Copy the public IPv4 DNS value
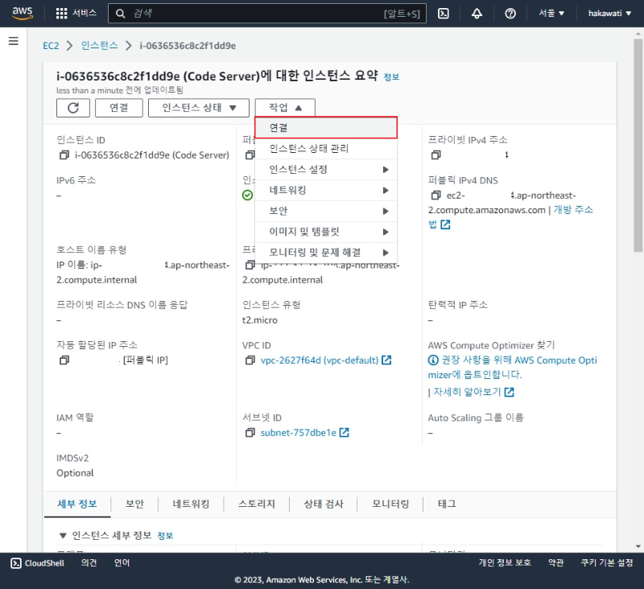The width and height of the screenshot is (644, 589). [x=434, y=195]
